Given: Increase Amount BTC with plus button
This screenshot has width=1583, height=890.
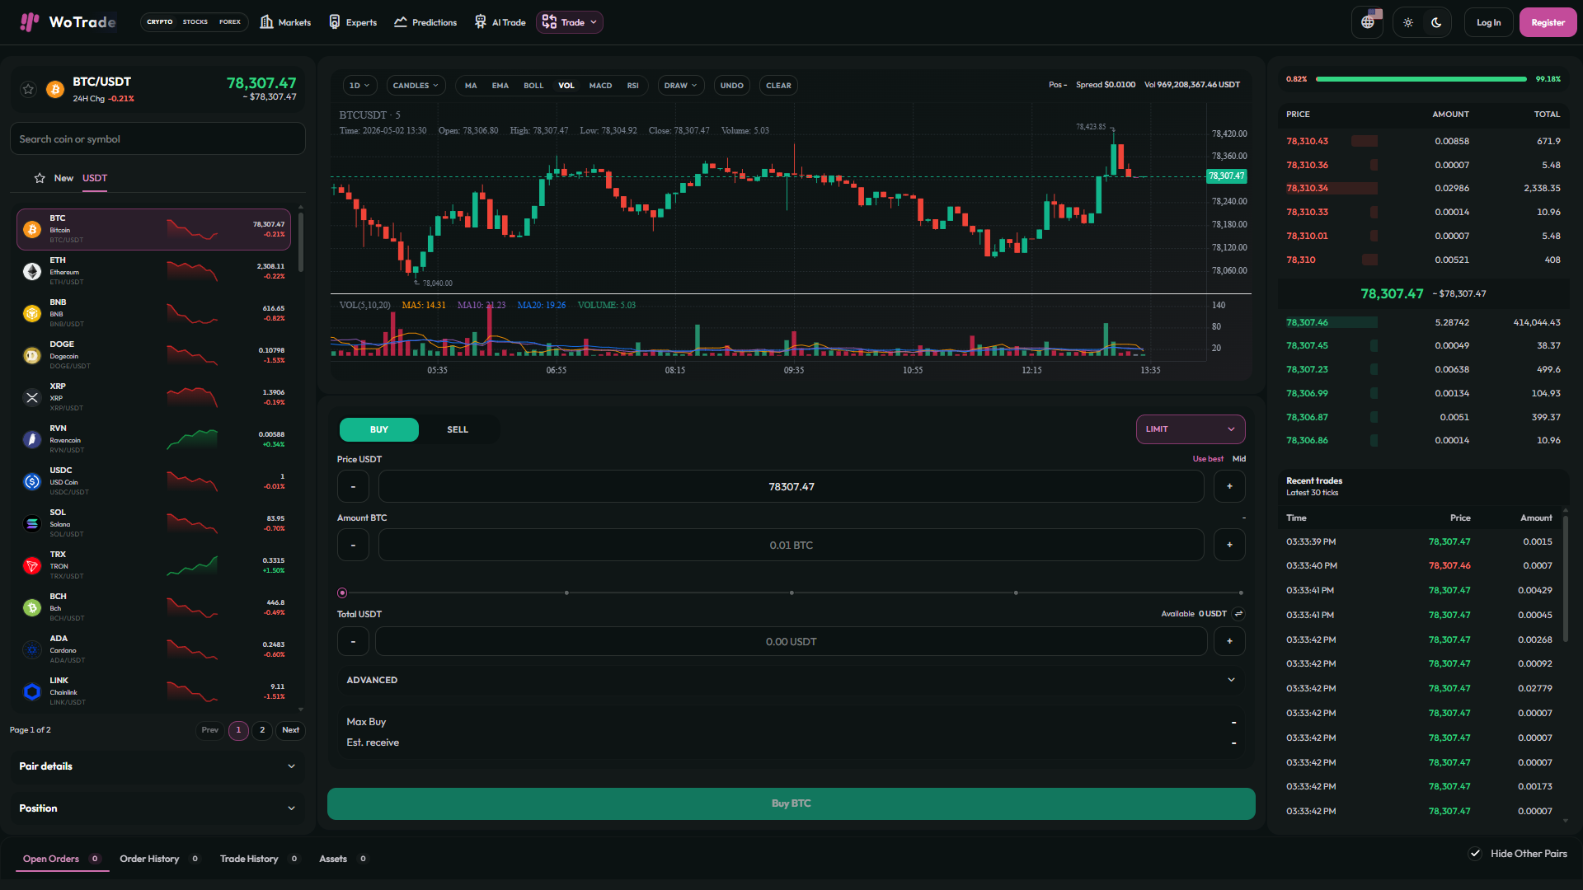Looking at the screenshot, I should 1229,545.
